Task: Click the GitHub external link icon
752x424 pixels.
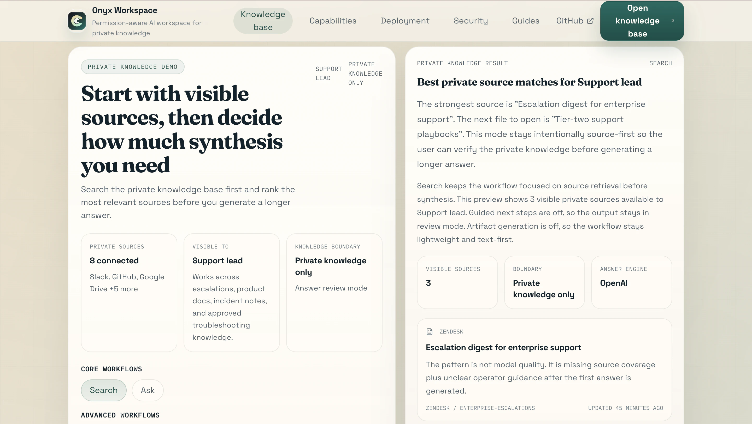Action: (590, 21)
